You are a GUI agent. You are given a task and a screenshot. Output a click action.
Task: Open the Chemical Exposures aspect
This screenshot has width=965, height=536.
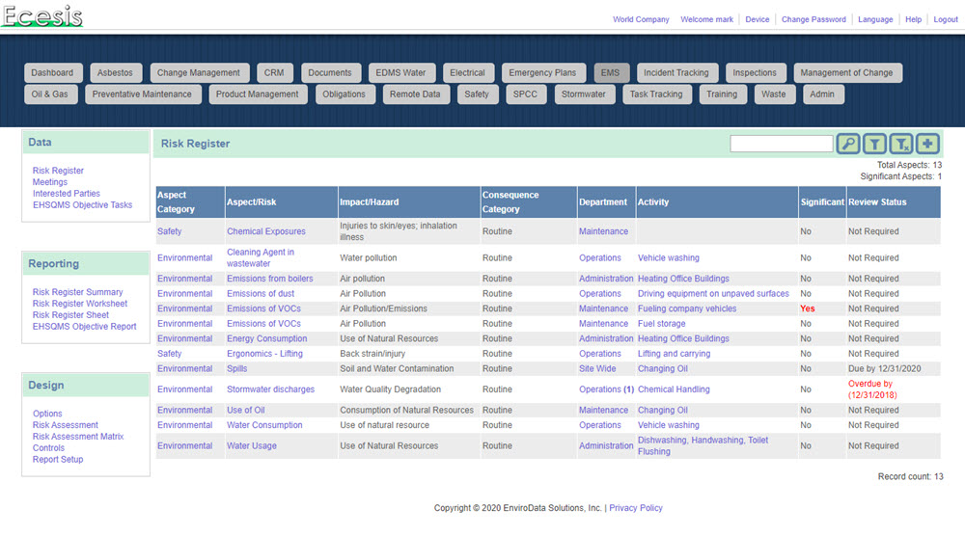click(266, 231)
